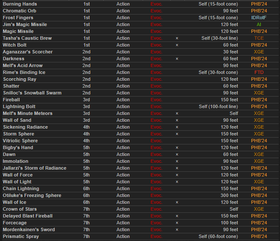Open Tasha's Caustic Brew spell
This screenshot has height=241, width=280.
(140, 38)
